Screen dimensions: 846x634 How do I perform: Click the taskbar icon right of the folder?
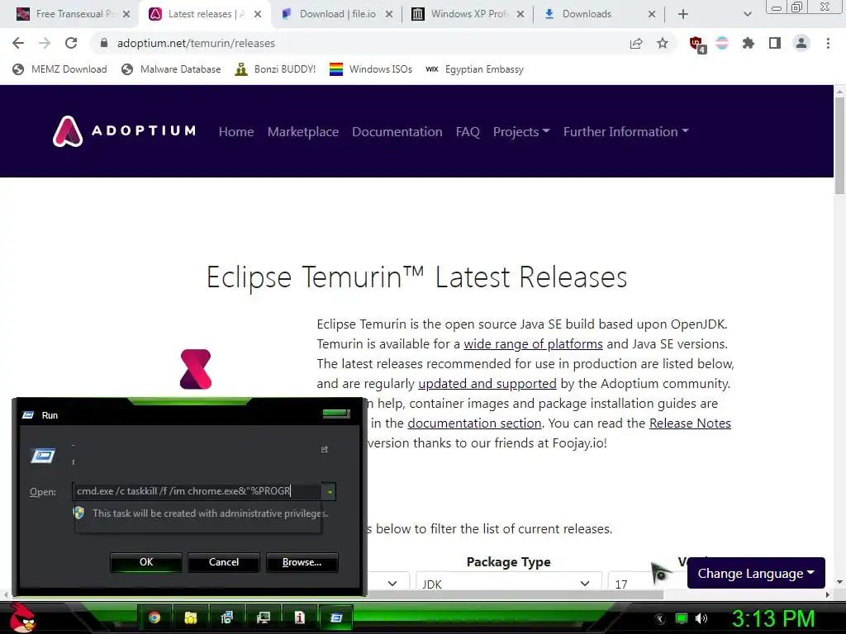[226, 617]
